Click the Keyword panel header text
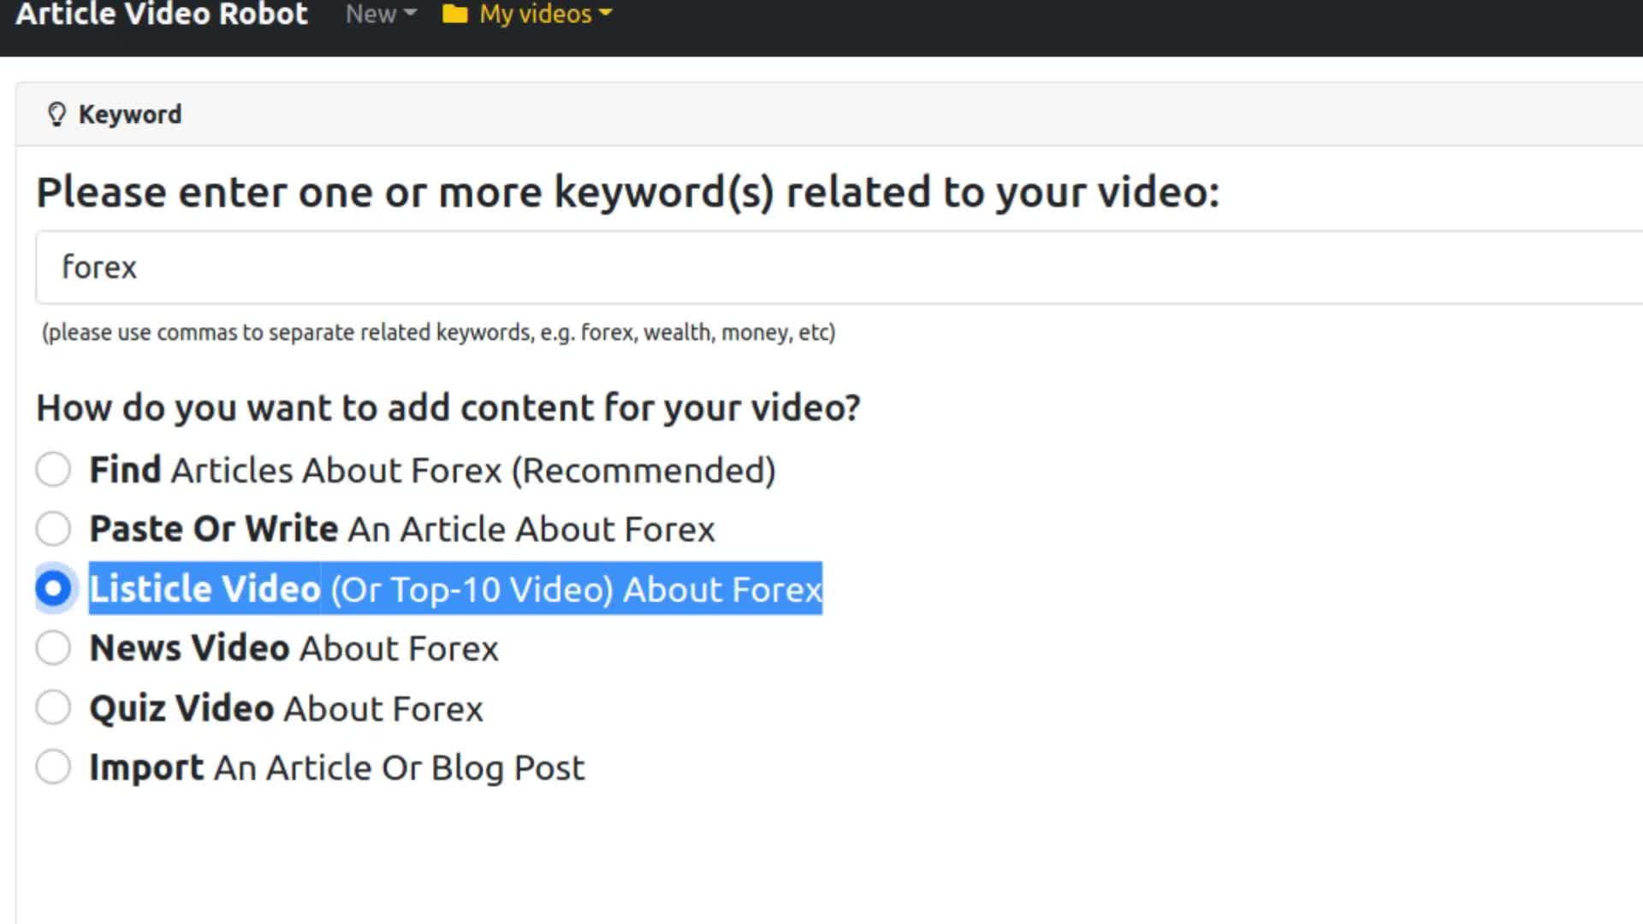This screenshot has width=1643, height=924. click(130, 115)
